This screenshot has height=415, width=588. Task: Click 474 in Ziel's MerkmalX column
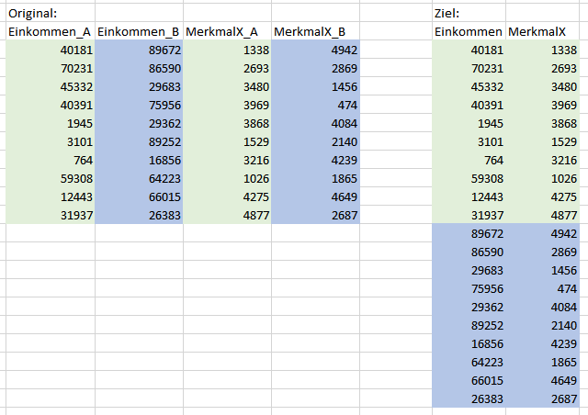(543, 288)
